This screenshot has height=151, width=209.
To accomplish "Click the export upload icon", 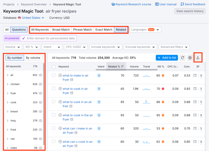I will point(198,58).
